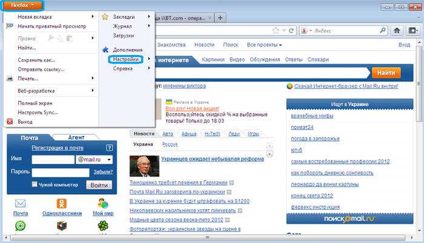Click the vertical page scrollbar thumb
Screen dimensions: 424x243
click(419, 83)
